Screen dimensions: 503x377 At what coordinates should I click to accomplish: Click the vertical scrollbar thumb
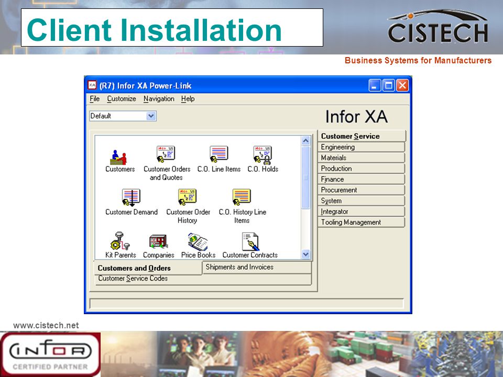click(305, 178)
